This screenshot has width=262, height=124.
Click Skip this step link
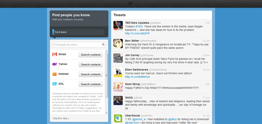click(61, 118)
